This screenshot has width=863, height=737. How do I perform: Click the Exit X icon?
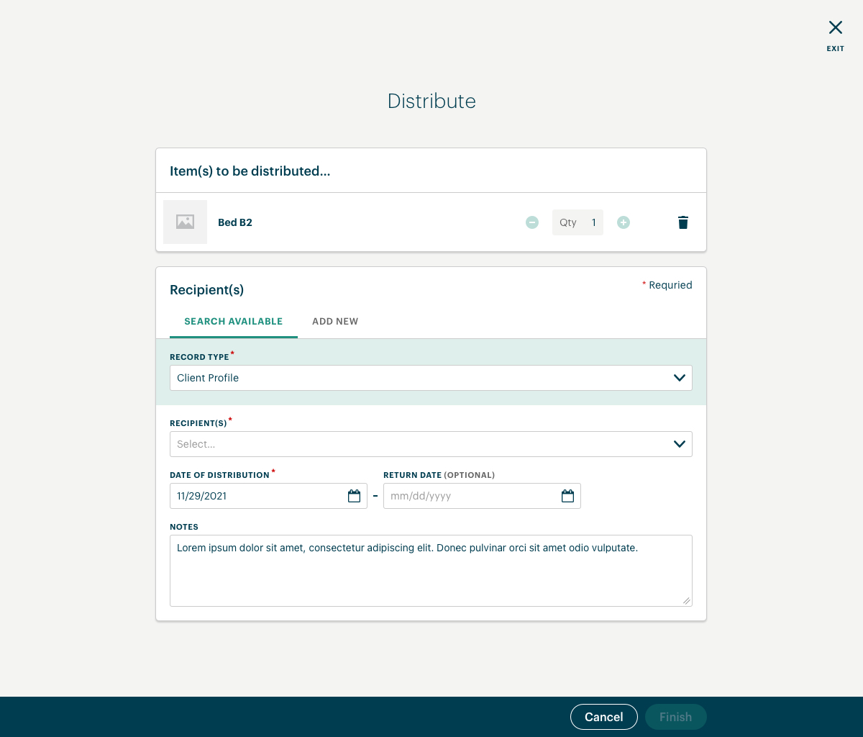point(835,28)
